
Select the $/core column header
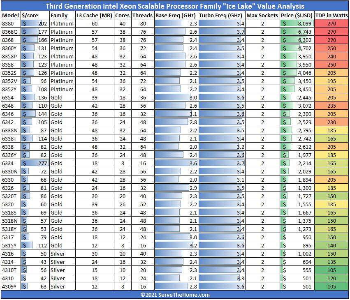(x=35, y=15)
